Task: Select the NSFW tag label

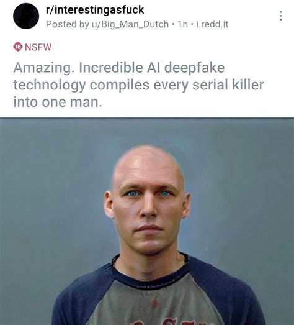Action: tap(38, 47)
